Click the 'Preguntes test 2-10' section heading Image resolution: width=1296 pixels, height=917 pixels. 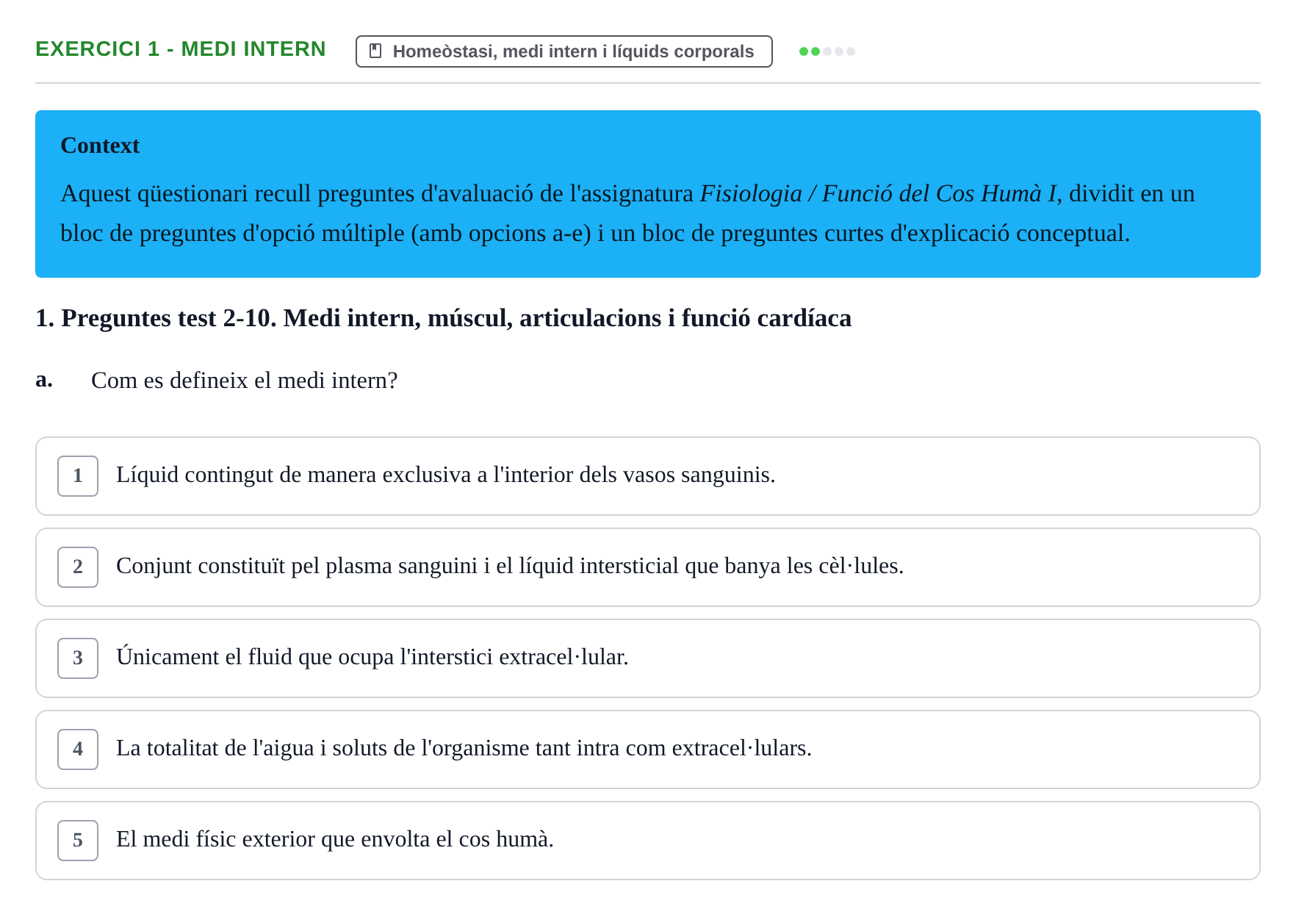[444, 318]
